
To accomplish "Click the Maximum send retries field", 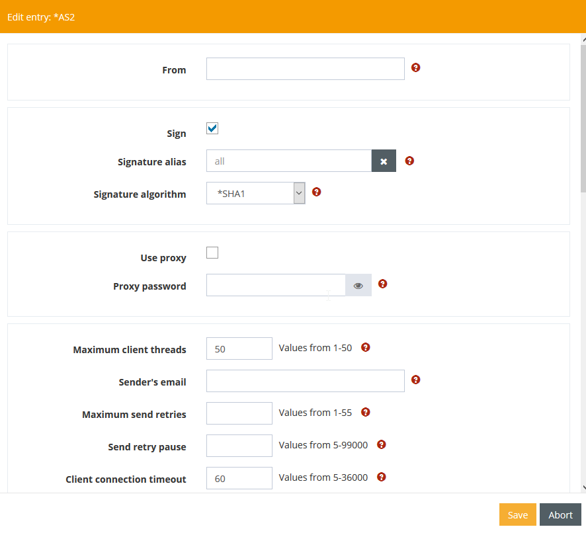I will [239, 413].
